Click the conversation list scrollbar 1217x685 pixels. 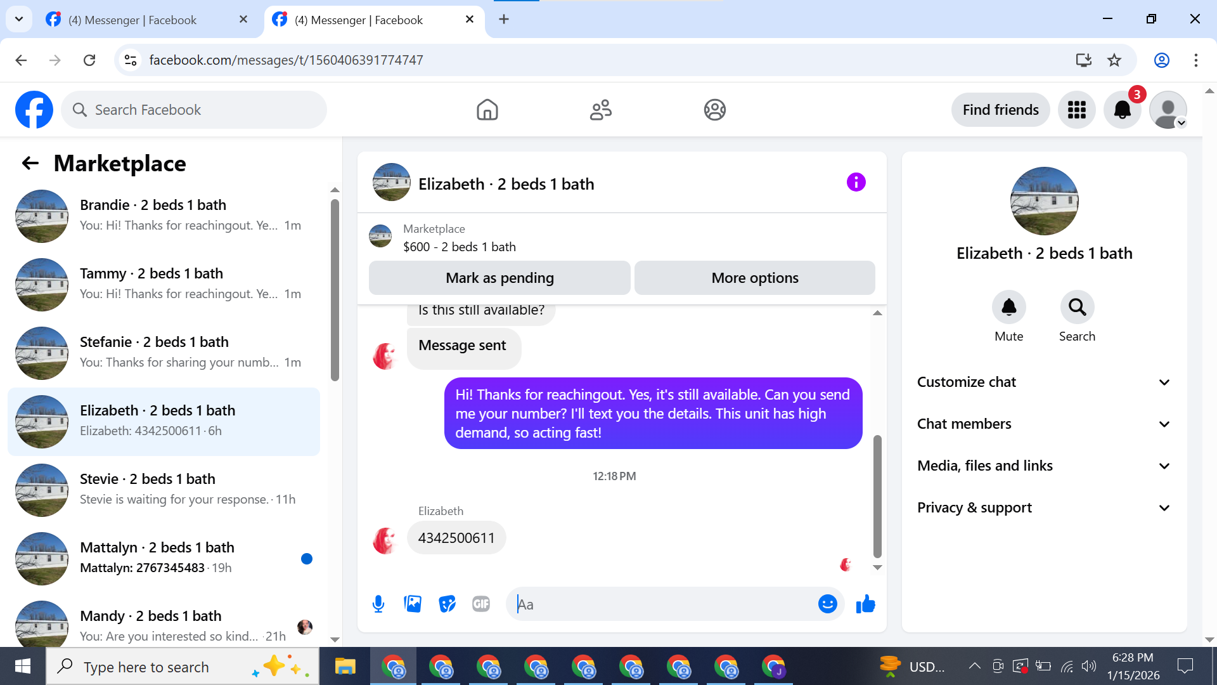coord(335,290)
